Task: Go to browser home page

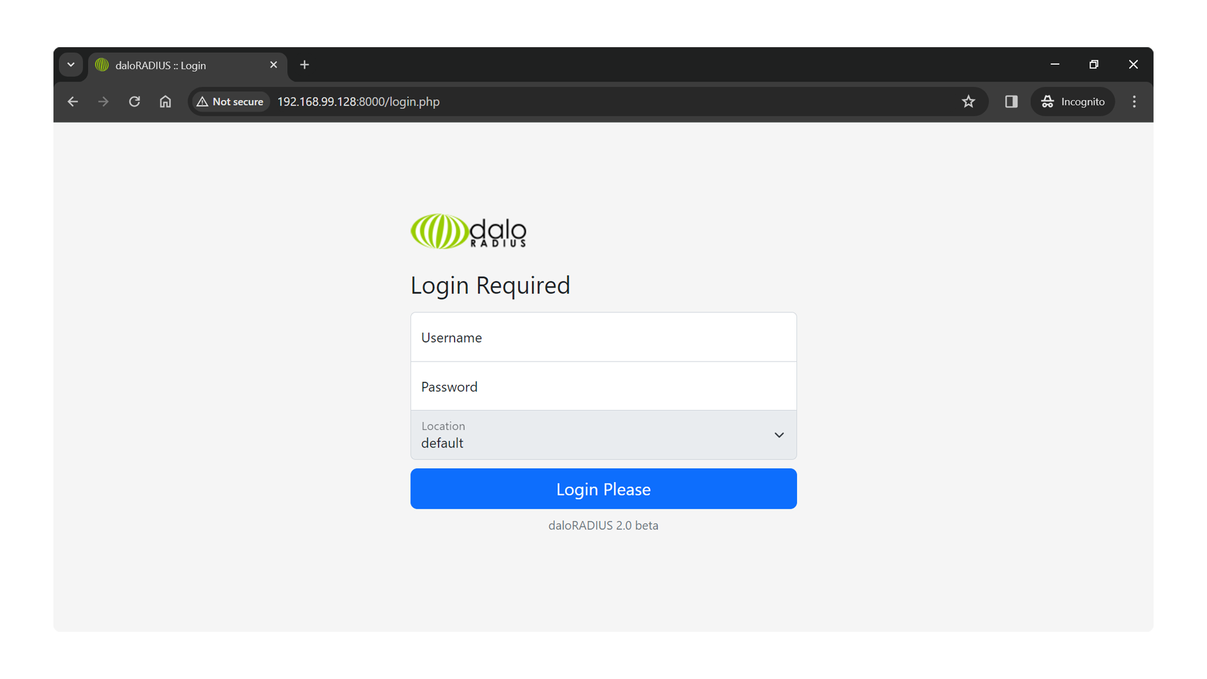Action: [165, 102]
